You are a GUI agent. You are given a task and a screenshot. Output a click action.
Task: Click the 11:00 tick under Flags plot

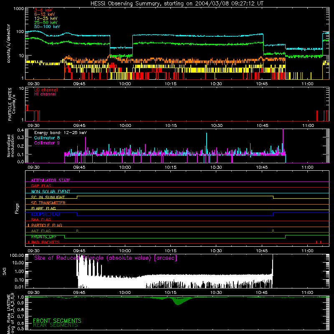[308, 251]
